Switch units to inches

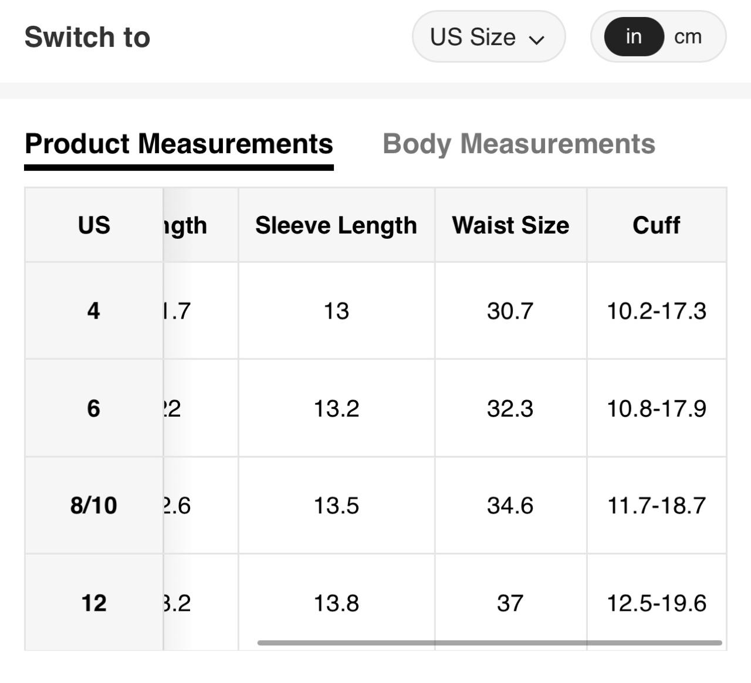pos(634,37)
